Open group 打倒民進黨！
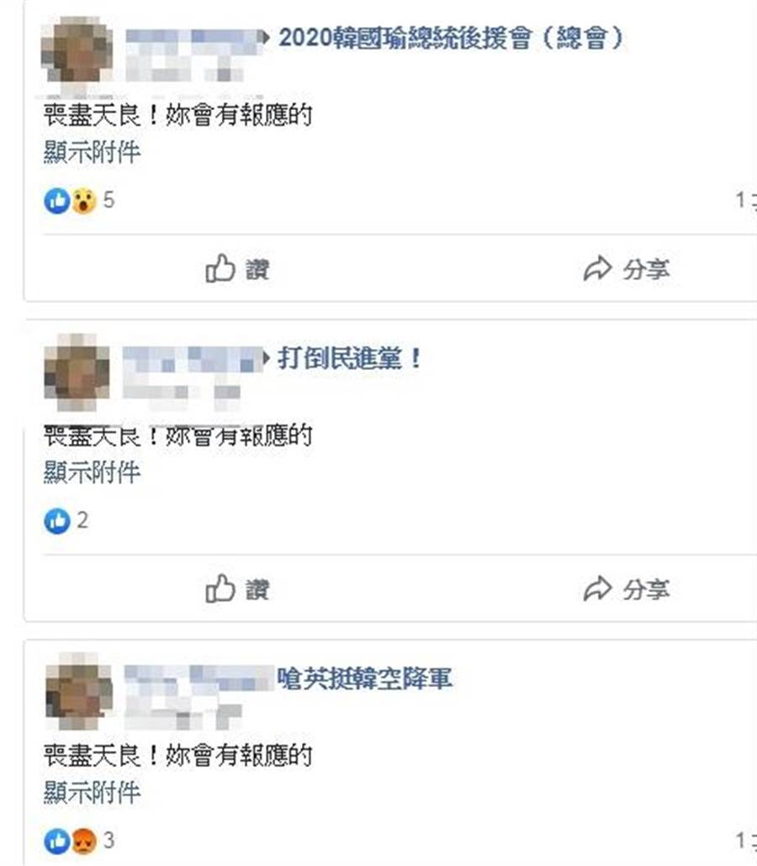 click(349, 358)
